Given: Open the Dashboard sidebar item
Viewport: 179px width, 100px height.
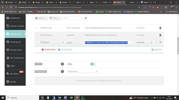Looking at the screenshot, I should pos(15,18).
